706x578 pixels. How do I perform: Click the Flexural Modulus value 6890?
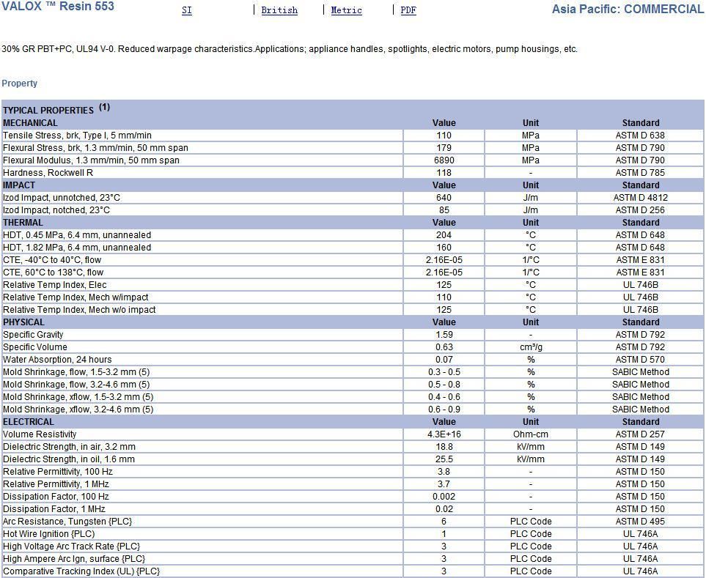(444, 160)
